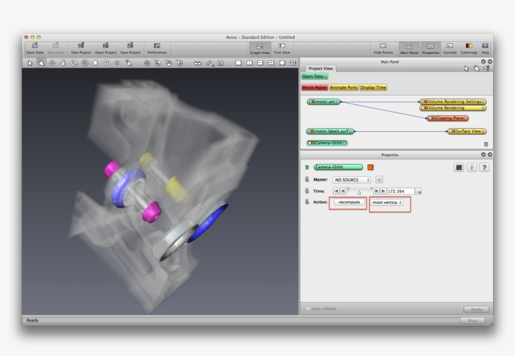Click the question mark help button in Properties
Viewport: 515px width, 356px height.
(484, 168)
